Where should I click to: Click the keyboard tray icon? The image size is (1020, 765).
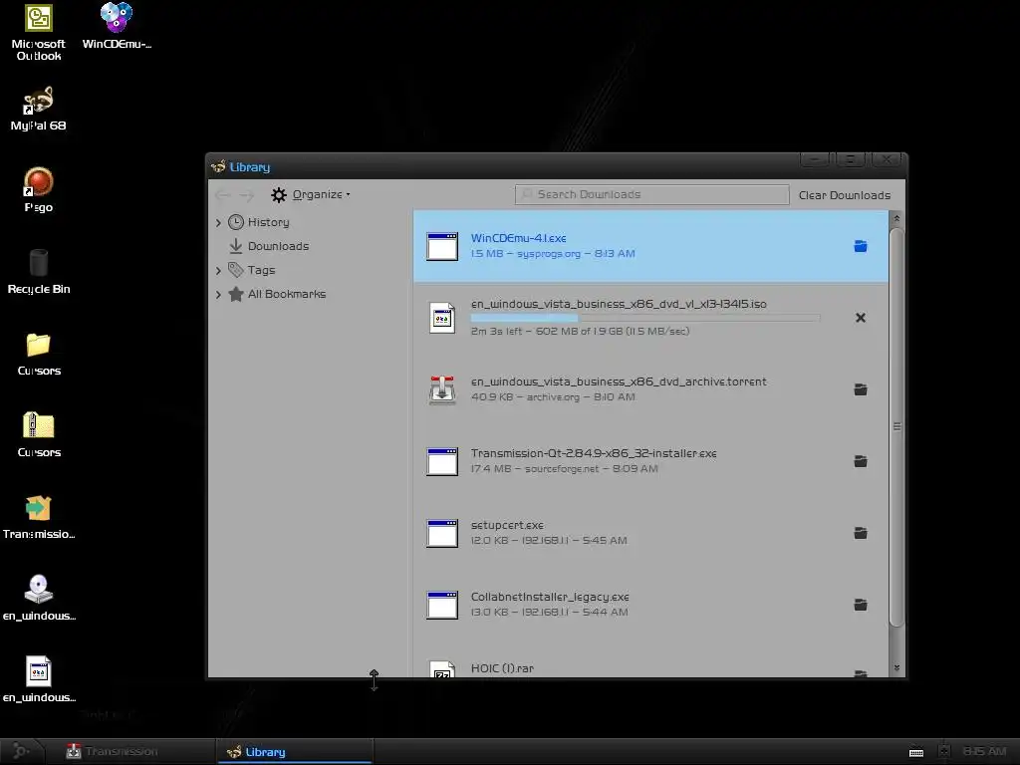[x=916, y=752]
